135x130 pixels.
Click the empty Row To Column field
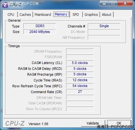(x=80, y=109)
